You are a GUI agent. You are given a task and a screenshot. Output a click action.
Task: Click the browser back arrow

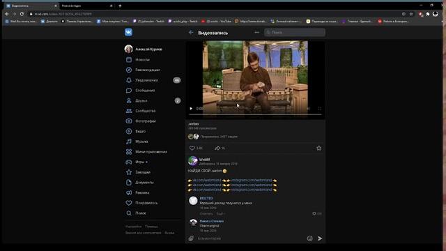[7, 14]
